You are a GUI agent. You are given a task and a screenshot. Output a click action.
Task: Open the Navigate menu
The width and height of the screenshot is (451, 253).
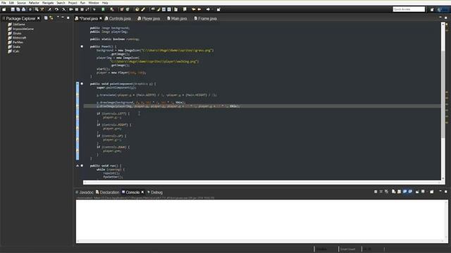(48, 3)
